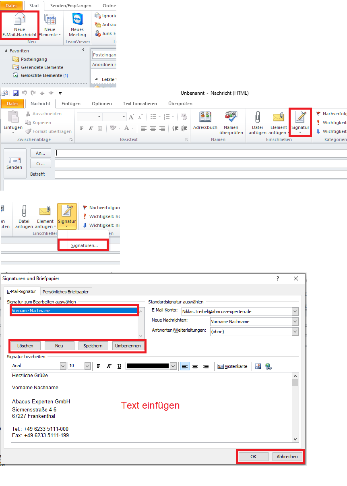Image resolution: width=347 pixels, height=486 pixels.
Task: Insert picture icon in signature editor
Action: coord(258,366)
